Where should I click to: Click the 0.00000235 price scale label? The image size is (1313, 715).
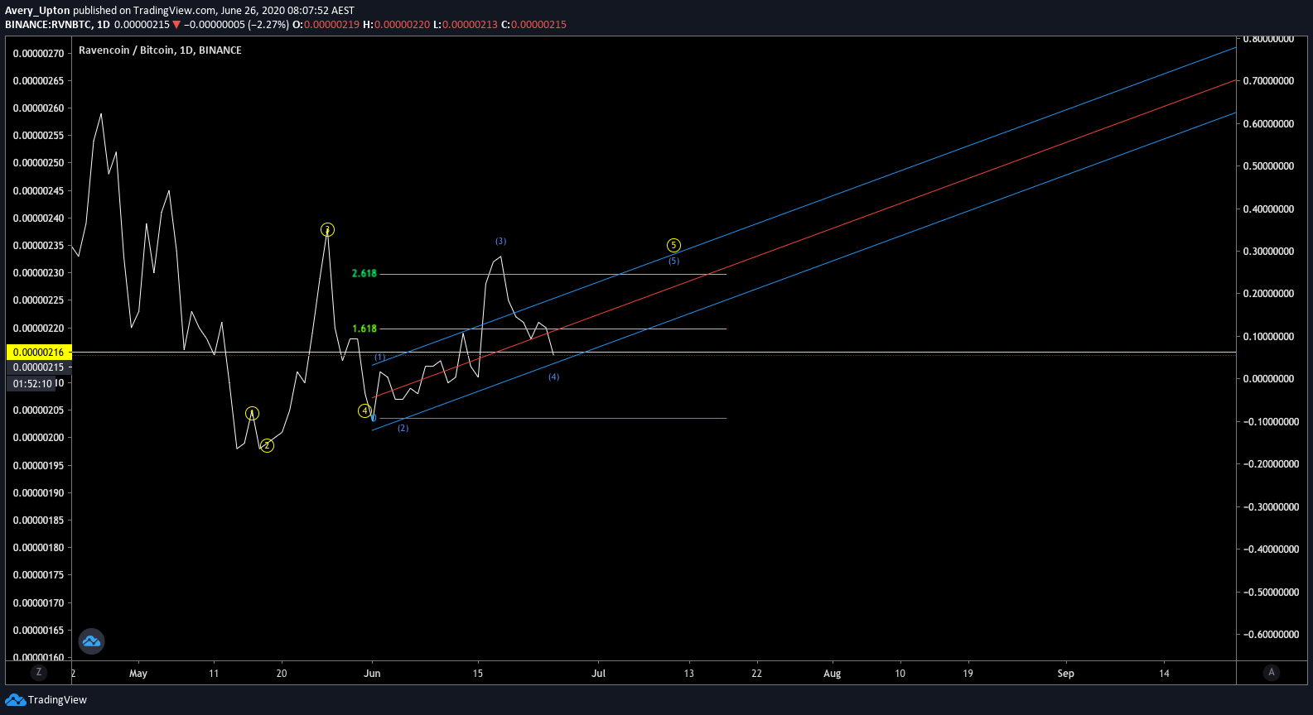coord(38,246)
